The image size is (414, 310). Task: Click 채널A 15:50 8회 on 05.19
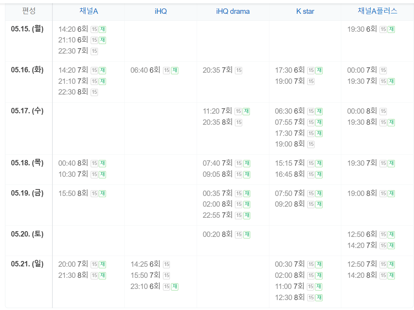[x=73, y=193]
